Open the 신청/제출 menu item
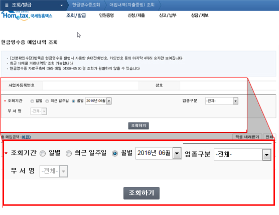Screen dimensions: 279x215 click(136, 15)
